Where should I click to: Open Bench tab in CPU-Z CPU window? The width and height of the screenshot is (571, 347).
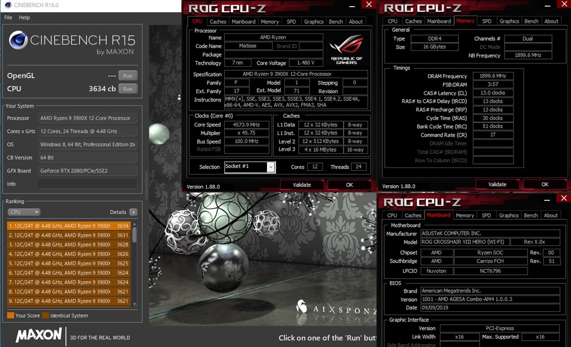336,22
